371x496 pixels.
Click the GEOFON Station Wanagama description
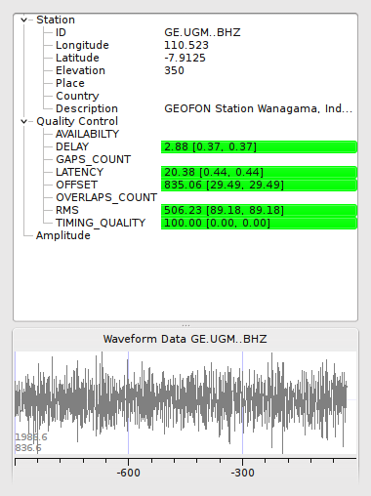[258, 108]
